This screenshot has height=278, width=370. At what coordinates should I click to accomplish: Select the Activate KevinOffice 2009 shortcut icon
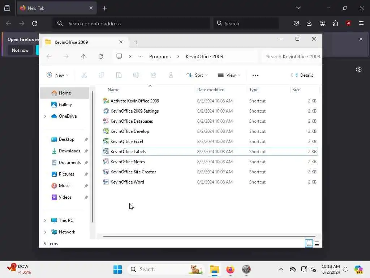coord(106,101)
